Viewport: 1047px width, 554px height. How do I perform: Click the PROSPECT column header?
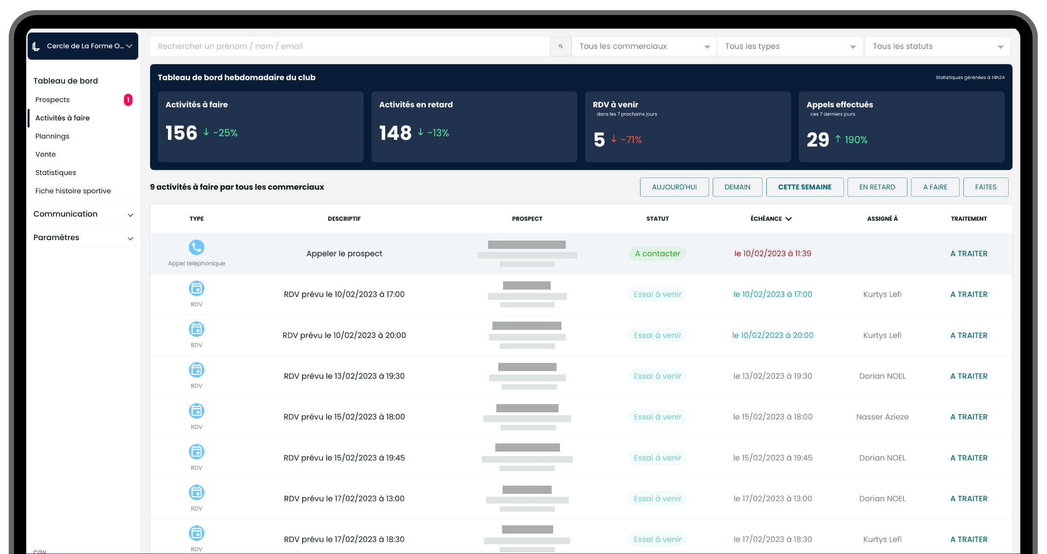pyautogui.click(x=527, y=219)
